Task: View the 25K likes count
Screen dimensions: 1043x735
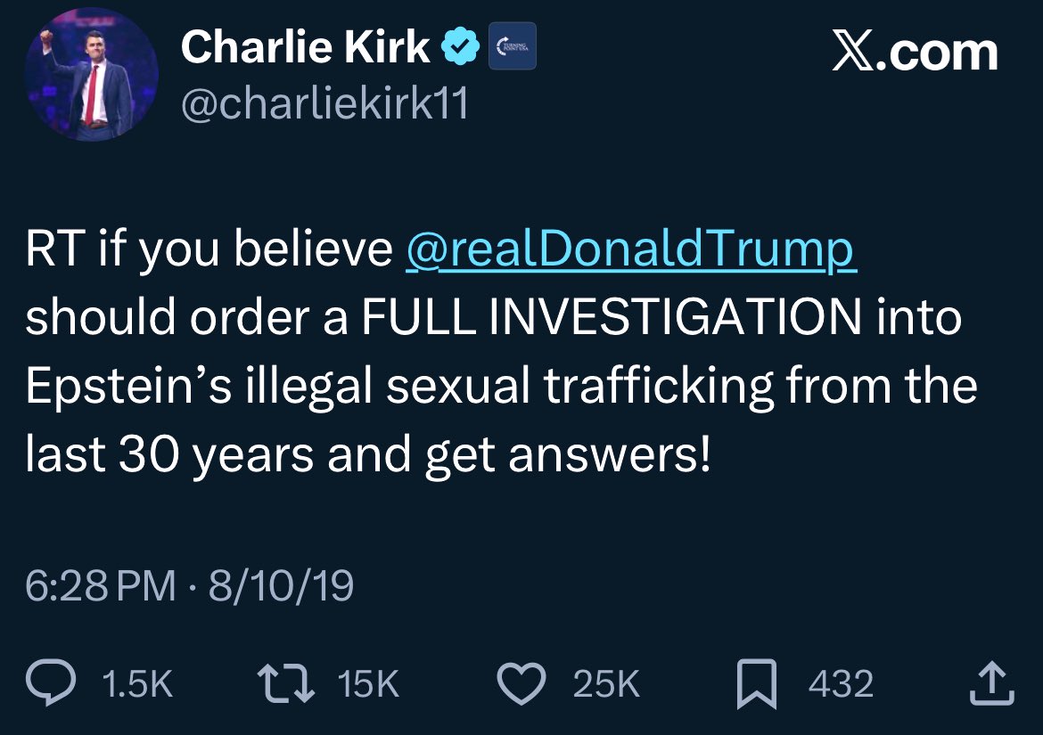Action: (x=607, y=684)
